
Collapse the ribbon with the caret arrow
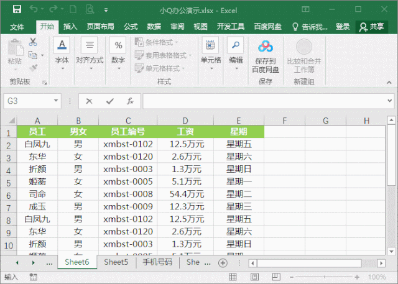tap(389, 83)
